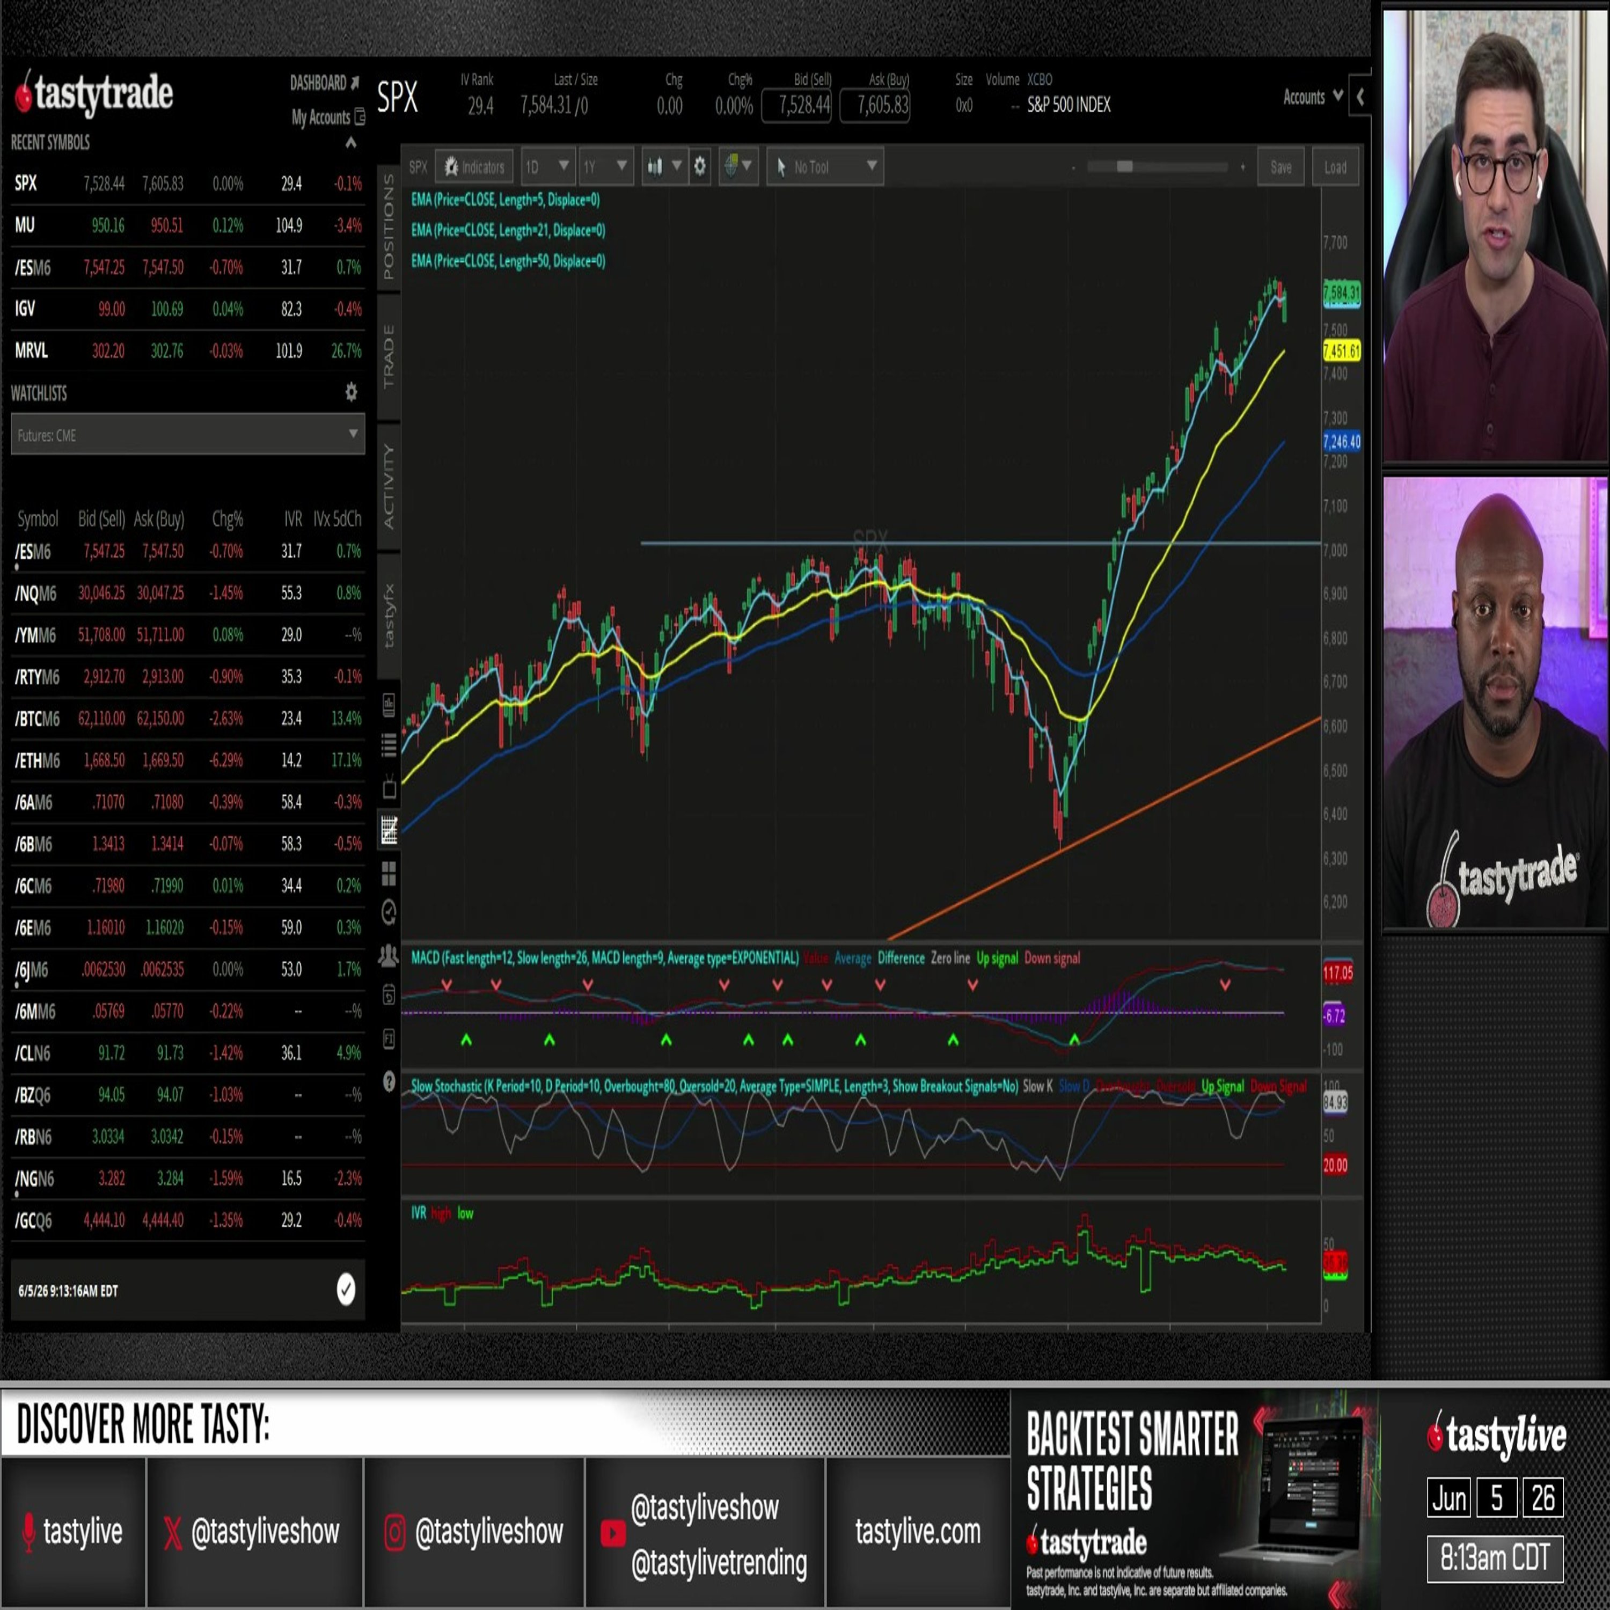Select the /BTCM6 watchlist row
The width and height of the screenshot is (1610, 1610).
click(x=187, y=719)
